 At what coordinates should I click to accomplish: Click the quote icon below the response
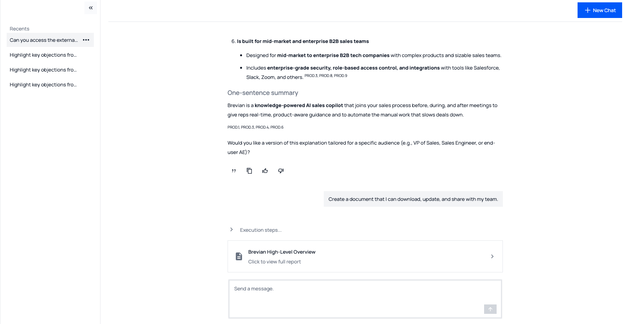pos(233,171)
